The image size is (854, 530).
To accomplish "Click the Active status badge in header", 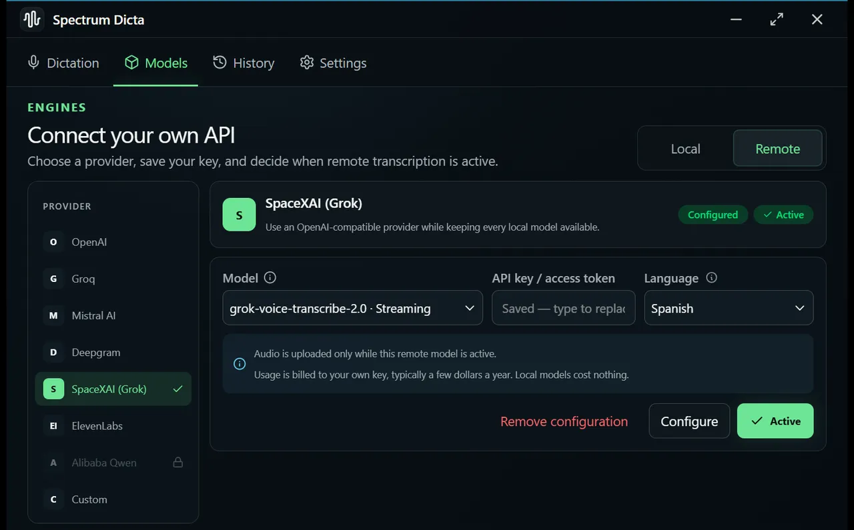I will point(783,215).
